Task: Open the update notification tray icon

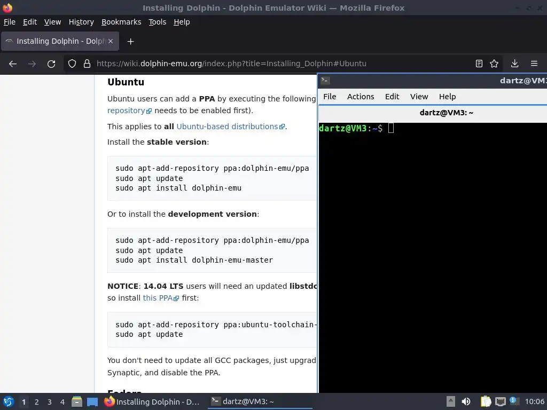Action: click(513, 401)
